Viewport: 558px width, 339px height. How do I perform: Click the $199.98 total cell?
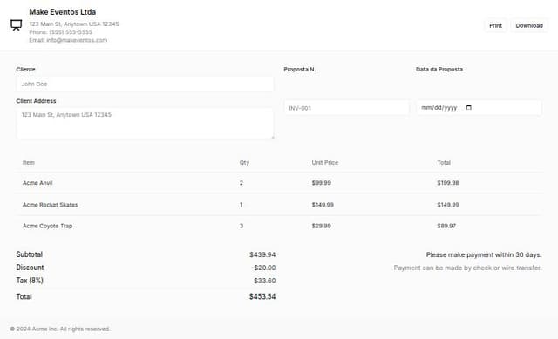[x=448, y=183]
